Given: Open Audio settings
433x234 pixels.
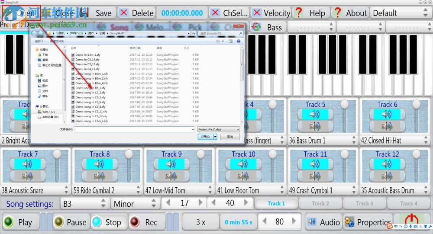Looking at the screenshot, I should click(323, 222).
